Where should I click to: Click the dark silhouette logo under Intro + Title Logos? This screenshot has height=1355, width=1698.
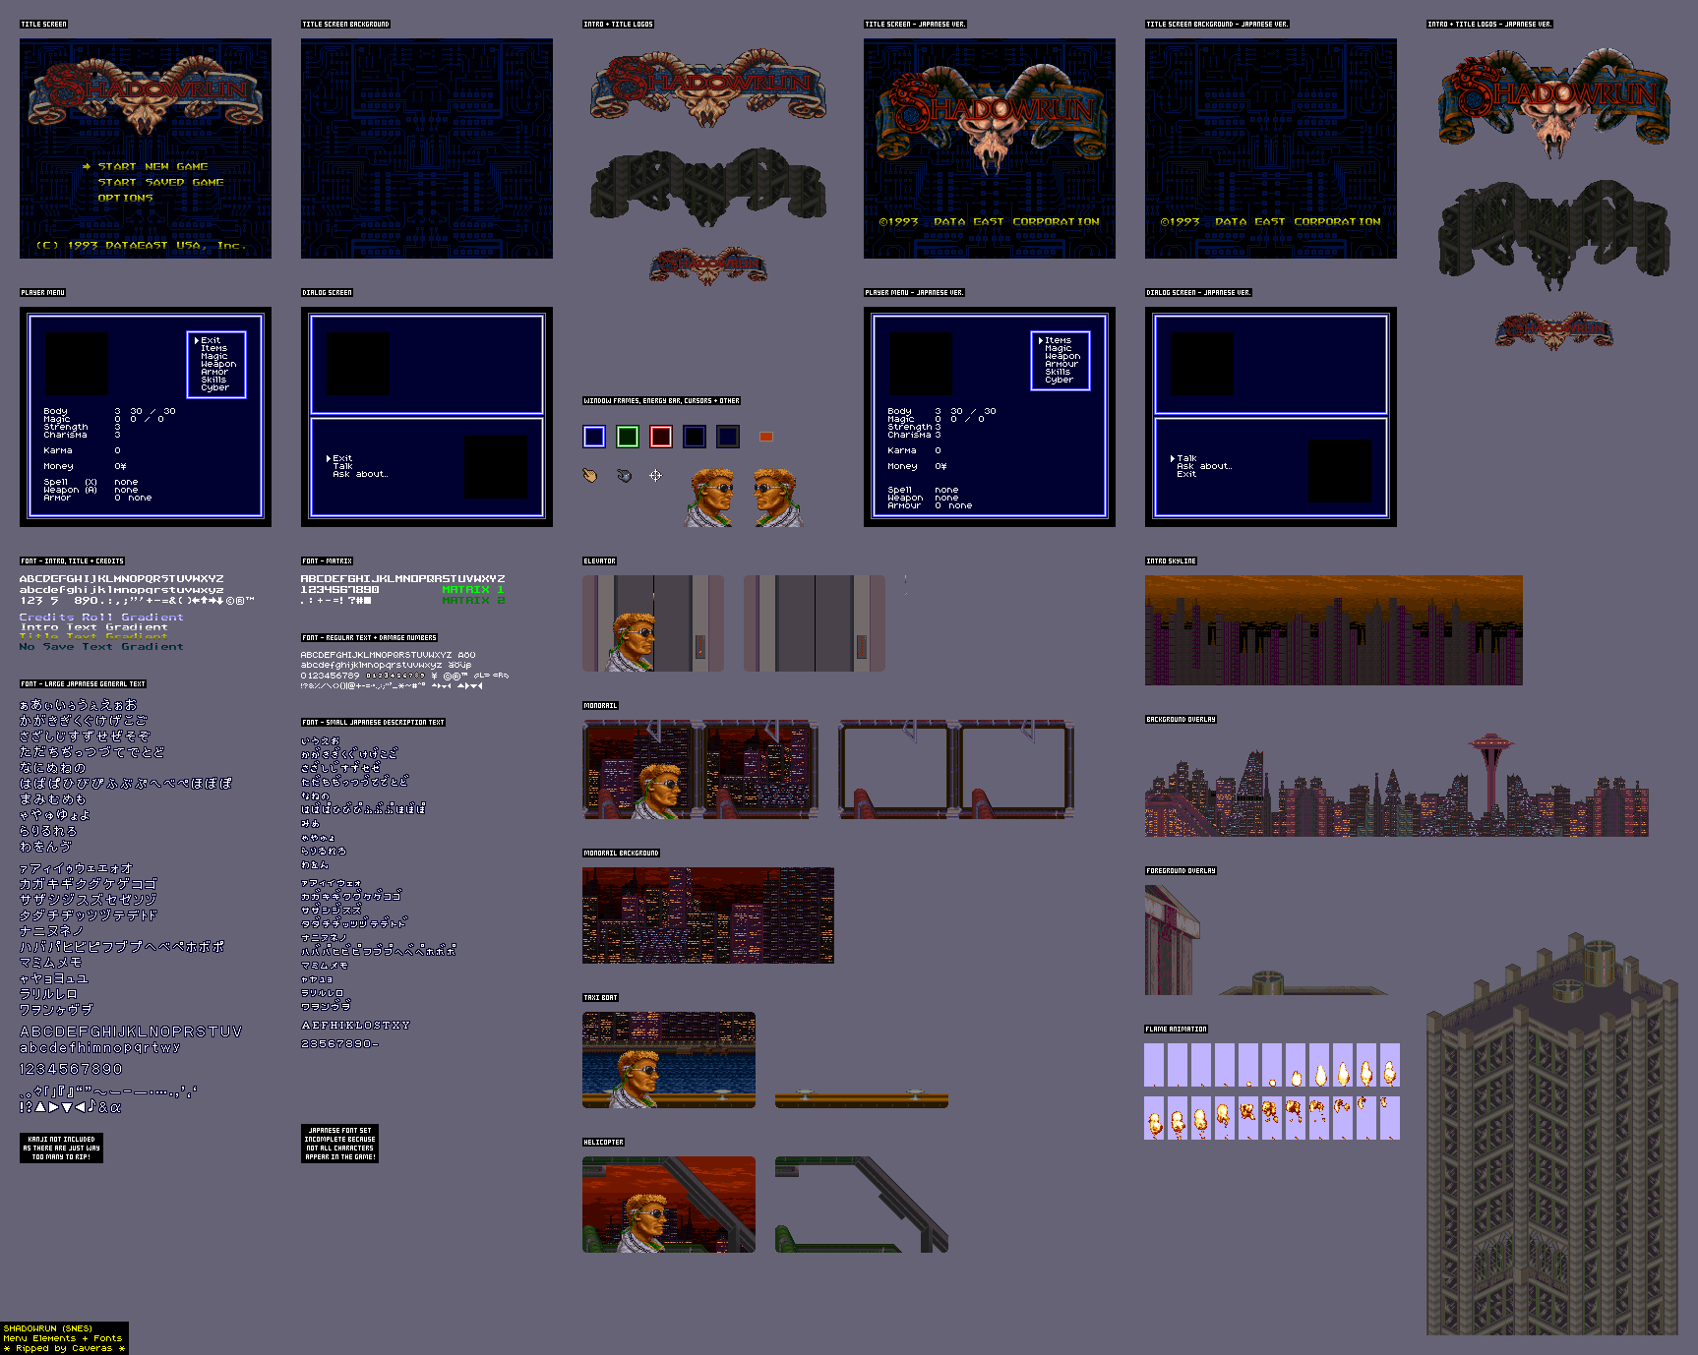point(708,187)
